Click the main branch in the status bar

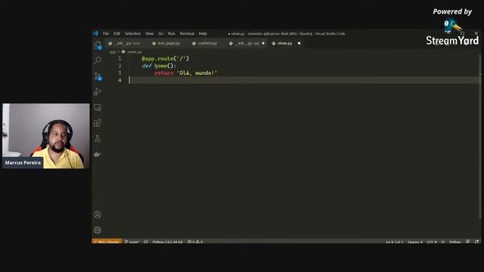[132, 242]
